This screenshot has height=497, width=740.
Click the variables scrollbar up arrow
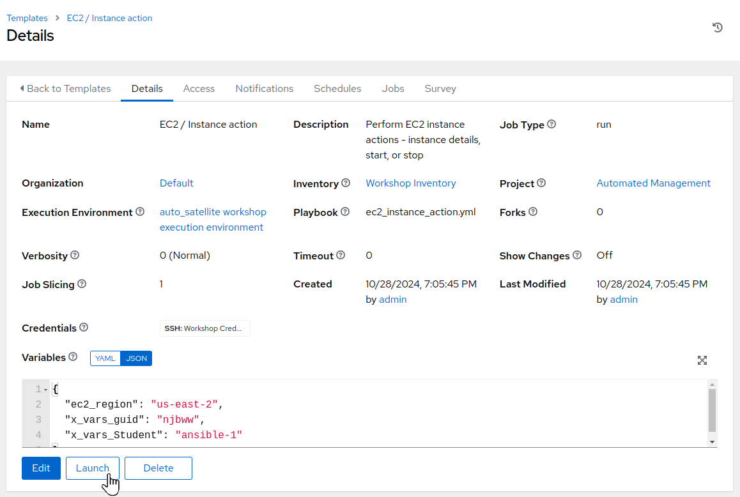tap(712, 385)
